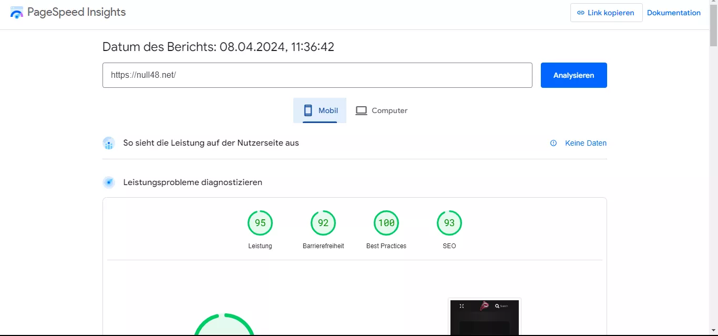Screen dimensions: 718x336
Task: Click the SEO label
Action: pyautogui.click(x=449, y=246)
